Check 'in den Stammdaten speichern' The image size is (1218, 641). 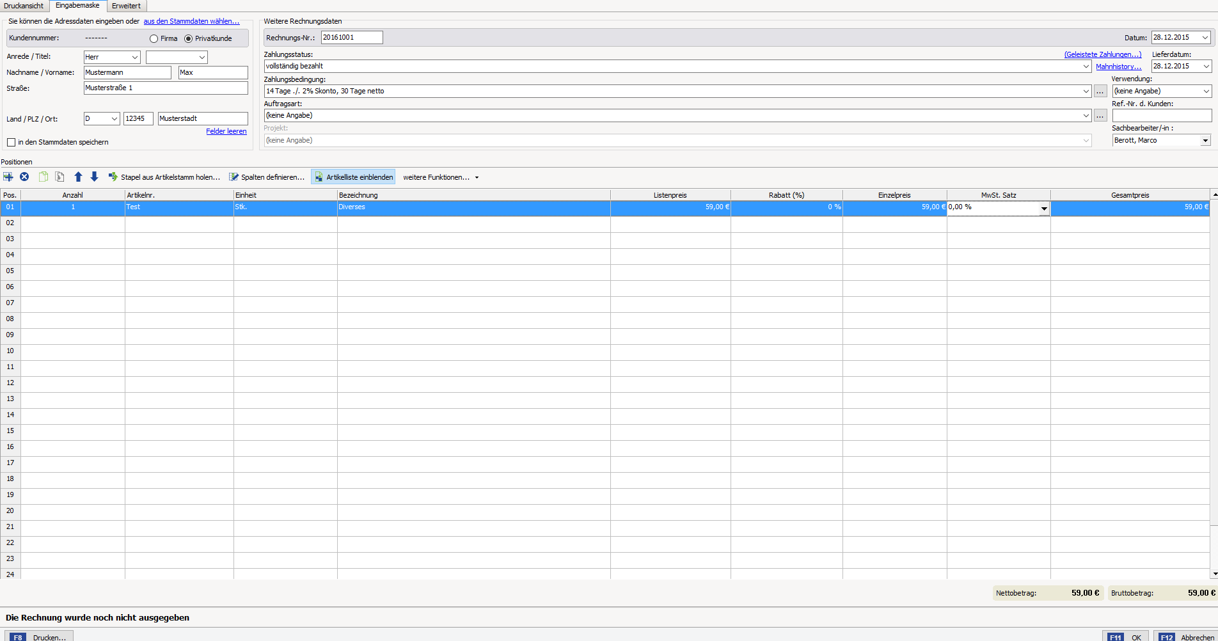(12, 143)
